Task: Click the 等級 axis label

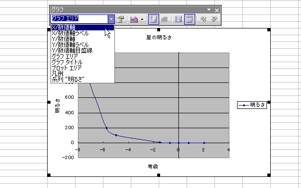Action: (x=153, y=166)
